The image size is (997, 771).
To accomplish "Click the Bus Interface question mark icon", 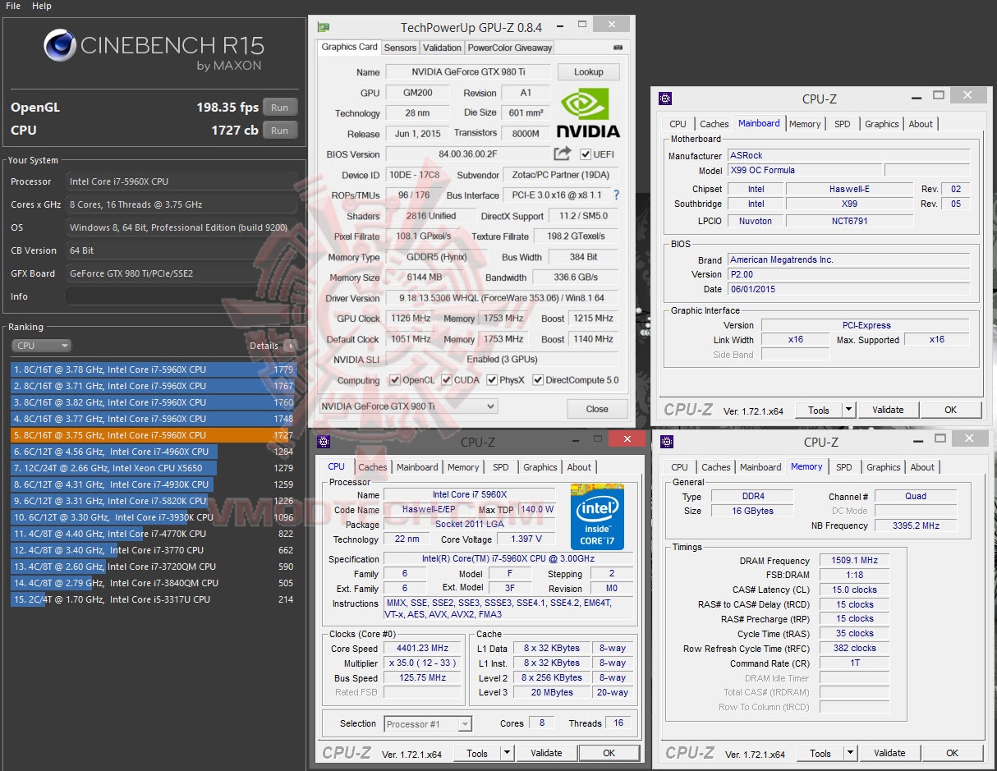I will (616, 195).
